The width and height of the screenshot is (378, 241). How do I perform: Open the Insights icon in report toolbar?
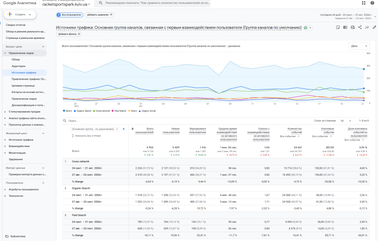(x=352, y=28)
